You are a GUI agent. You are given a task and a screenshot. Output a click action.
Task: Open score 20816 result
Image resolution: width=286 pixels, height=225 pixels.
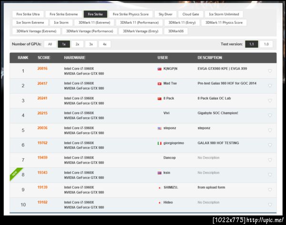pyautogui.click(x=42, y=69)
